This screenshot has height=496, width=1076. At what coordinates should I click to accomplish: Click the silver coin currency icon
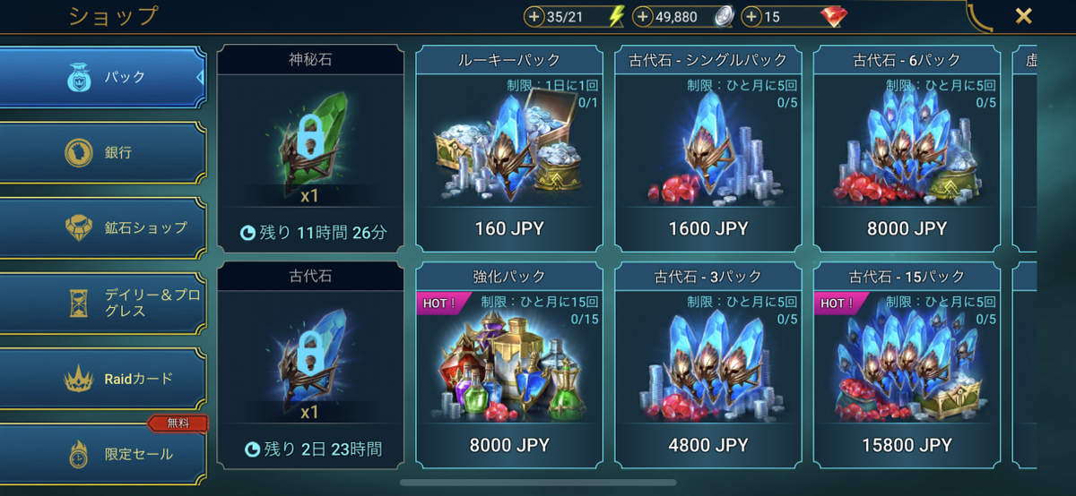(x=724, y=16)
